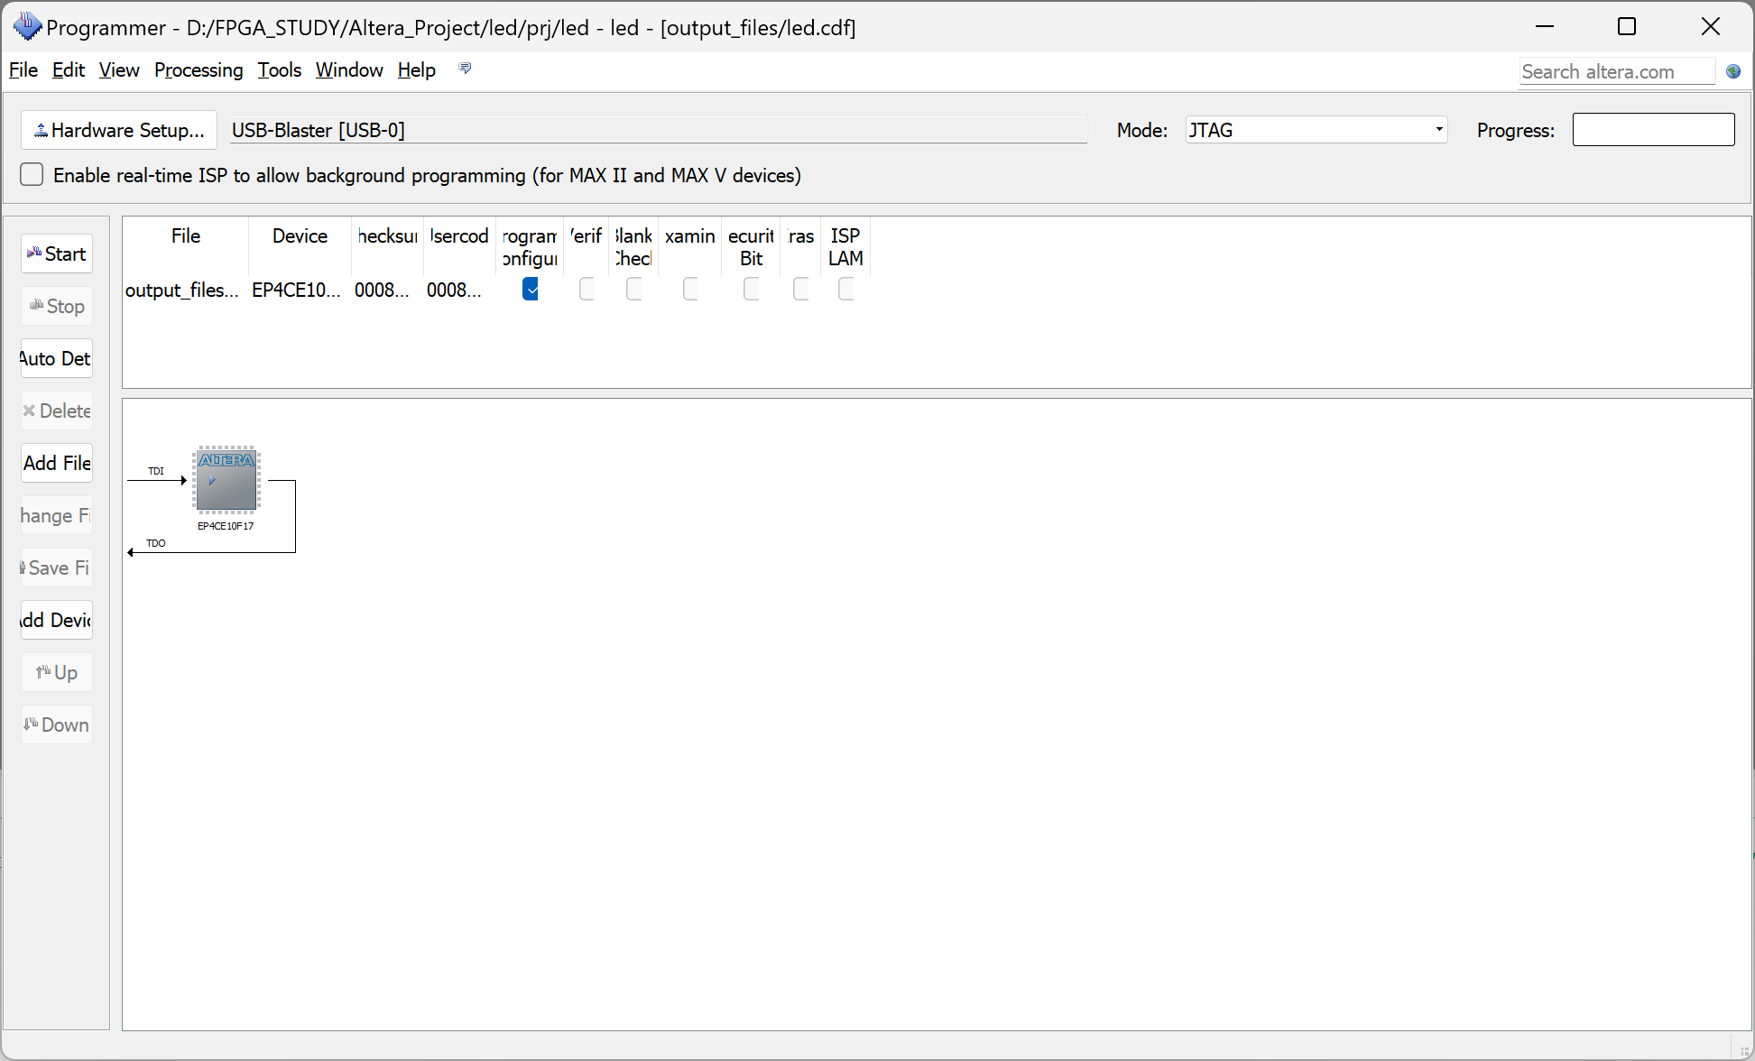1755x1061 pixels.
Task: Move device Down in chain
Action: (x=57, y=725)
